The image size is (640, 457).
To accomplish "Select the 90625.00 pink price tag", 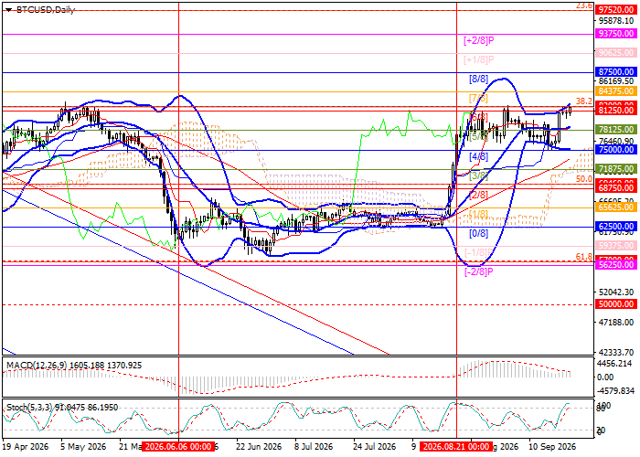I will pos(616,53).
